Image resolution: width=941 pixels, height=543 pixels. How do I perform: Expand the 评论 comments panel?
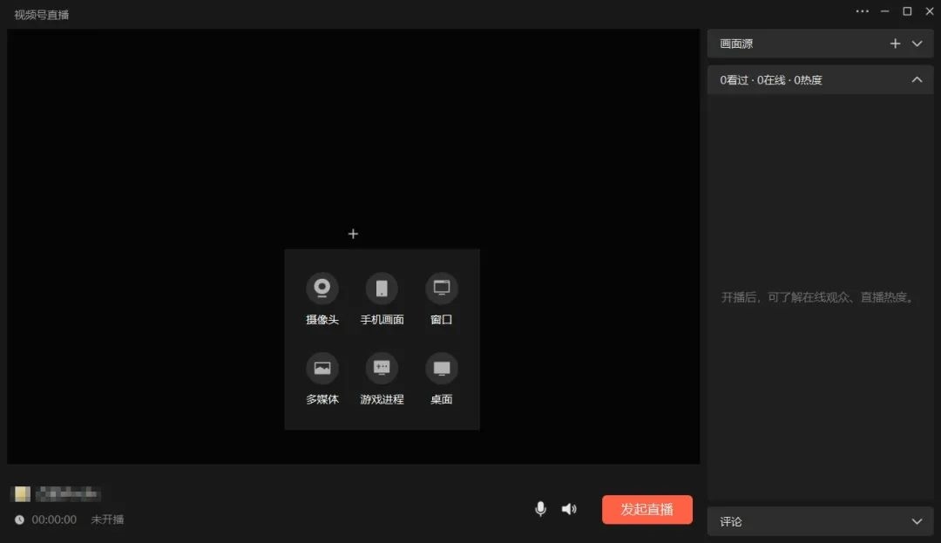pyautogui.click(x=917, y=521)
